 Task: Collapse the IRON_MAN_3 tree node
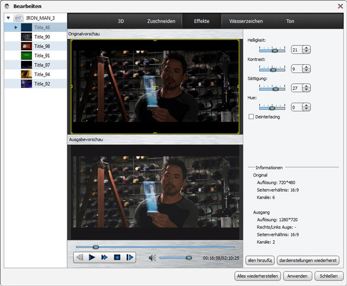pos(9,18)
